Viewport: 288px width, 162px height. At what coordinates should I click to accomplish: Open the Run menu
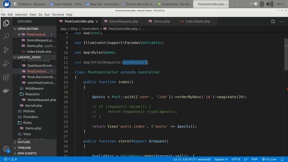(x=47, y=14)
